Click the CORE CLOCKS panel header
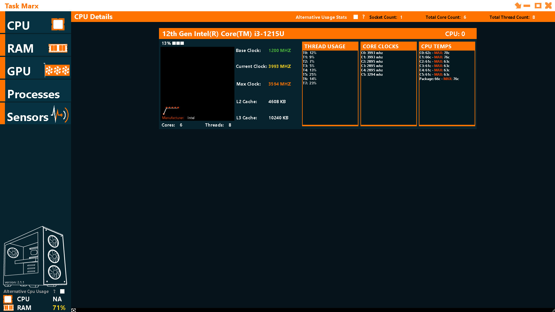This screenshot has width=555, height=312. pos(380,46)
